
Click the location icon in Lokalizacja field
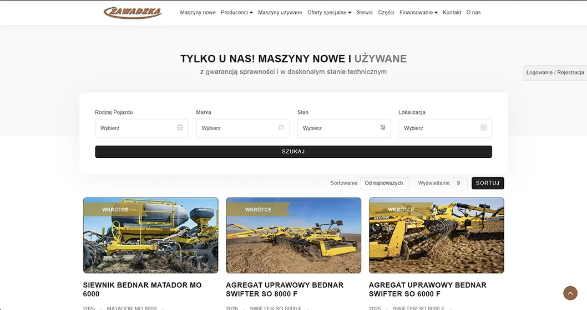[x=484, y=127]
